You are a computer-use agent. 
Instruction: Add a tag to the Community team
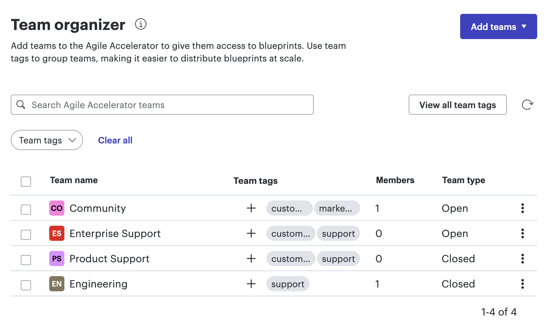point(251,208)
